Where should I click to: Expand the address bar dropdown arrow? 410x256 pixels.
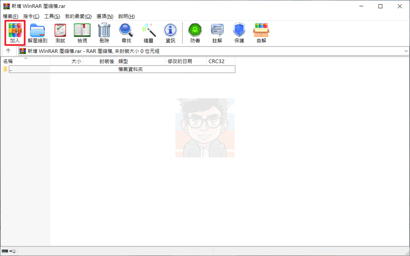tap(406, 51)
